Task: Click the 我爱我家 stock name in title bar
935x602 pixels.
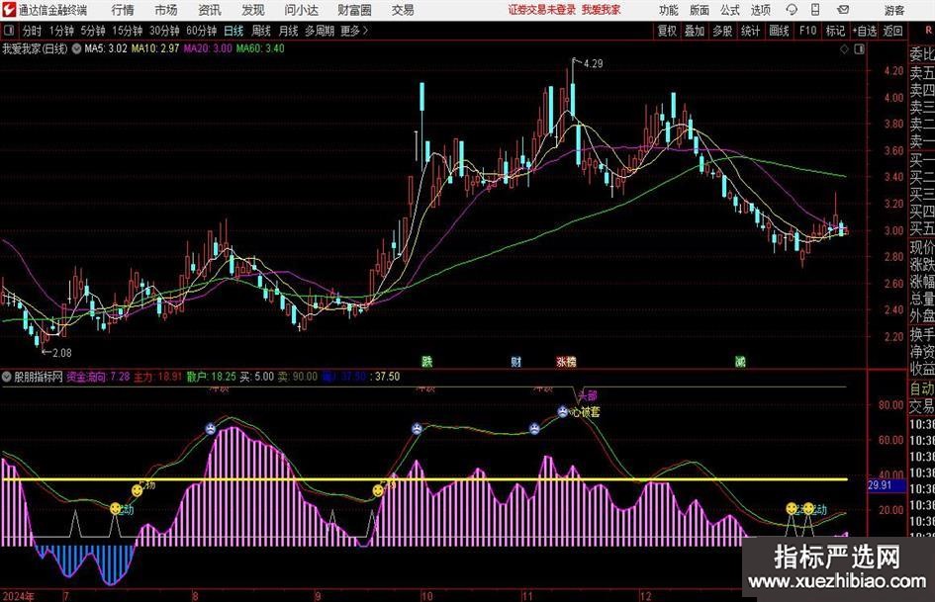Action: click(602, 10)
